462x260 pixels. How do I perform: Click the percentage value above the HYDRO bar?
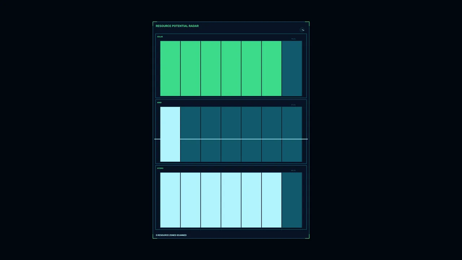[x=293, y=170]
